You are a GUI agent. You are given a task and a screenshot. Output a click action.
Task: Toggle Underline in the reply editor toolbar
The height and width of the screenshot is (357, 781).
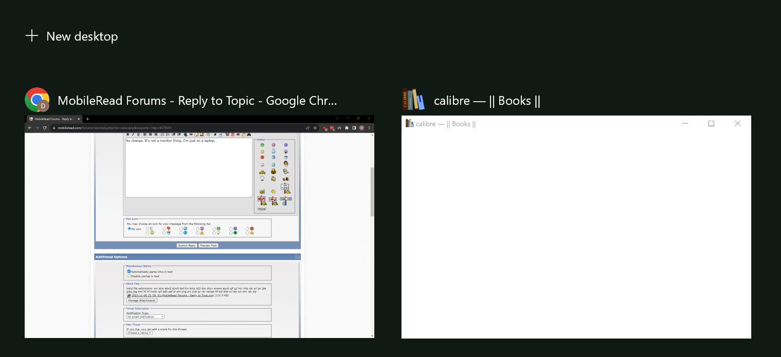pos(138,135)
